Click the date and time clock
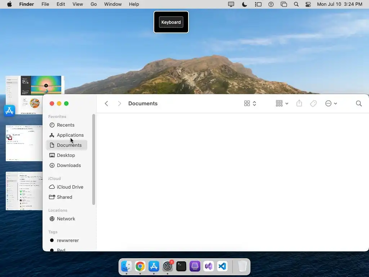Image resolution: width=369 pixels, height=277 pixels. point(339,4)
